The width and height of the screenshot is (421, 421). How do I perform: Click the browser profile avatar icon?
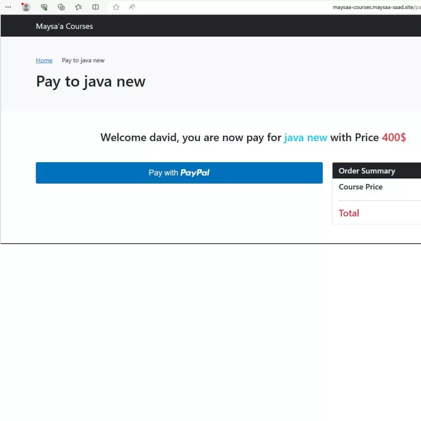coord(26,7)
